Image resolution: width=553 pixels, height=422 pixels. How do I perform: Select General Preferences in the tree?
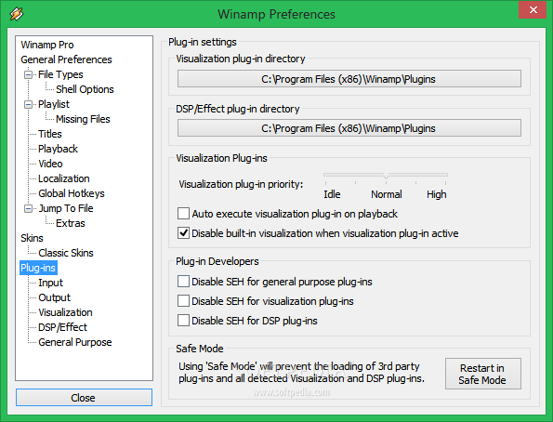tap(66, 59)
